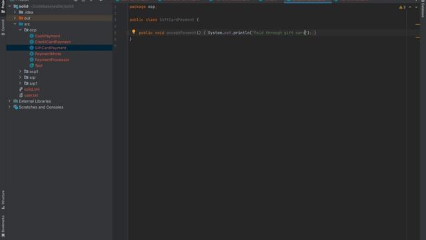The width and height of the screenshot is (426, 240).
Task: Click the PaymentMode interface file icon
Action: pos(31,54)
